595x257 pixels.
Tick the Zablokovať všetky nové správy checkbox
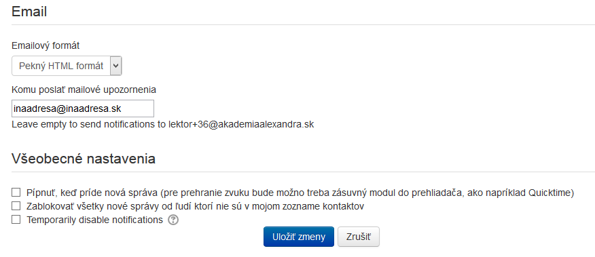(16, 206)
